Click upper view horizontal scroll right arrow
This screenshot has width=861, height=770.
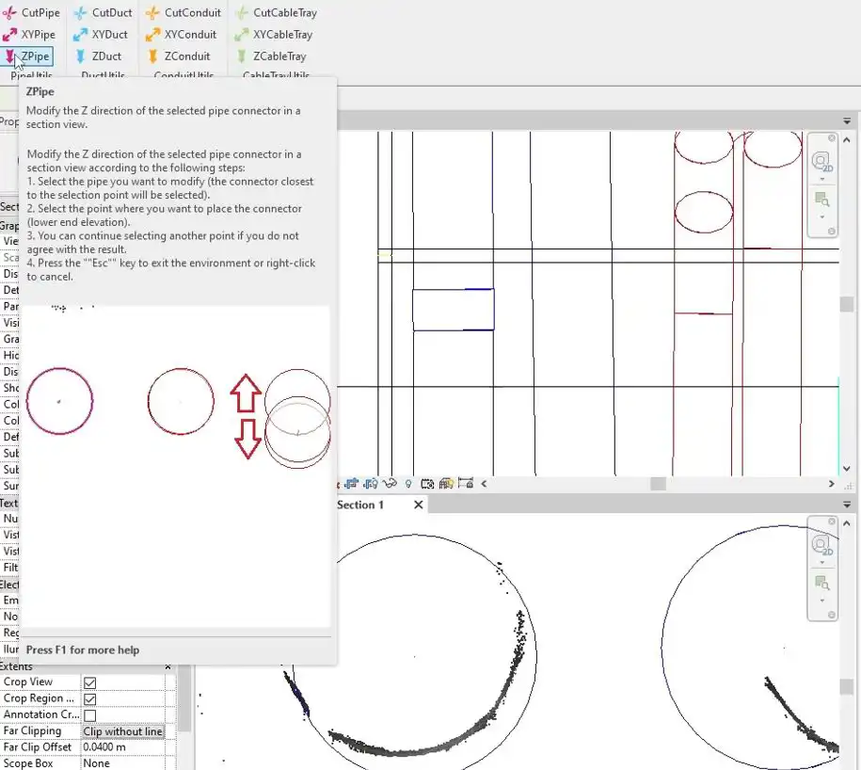[x=831, y=484]
